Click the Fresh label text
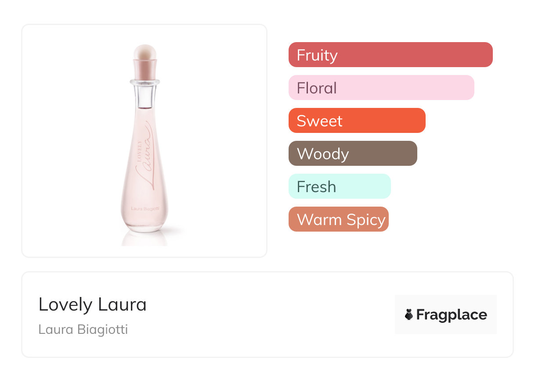Screen dimensions: 535x379 pyautogui.click(x=316, y=187)
